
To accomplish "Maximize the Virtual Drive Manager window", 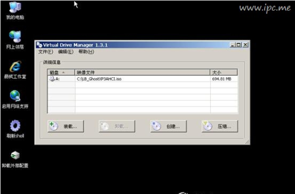I will tap(239, 45).
